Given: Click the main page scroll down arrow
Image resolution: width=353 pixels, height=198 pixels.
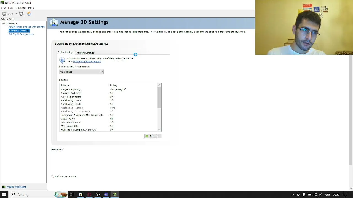Looking at the screenshot, I should pos(351,189).
